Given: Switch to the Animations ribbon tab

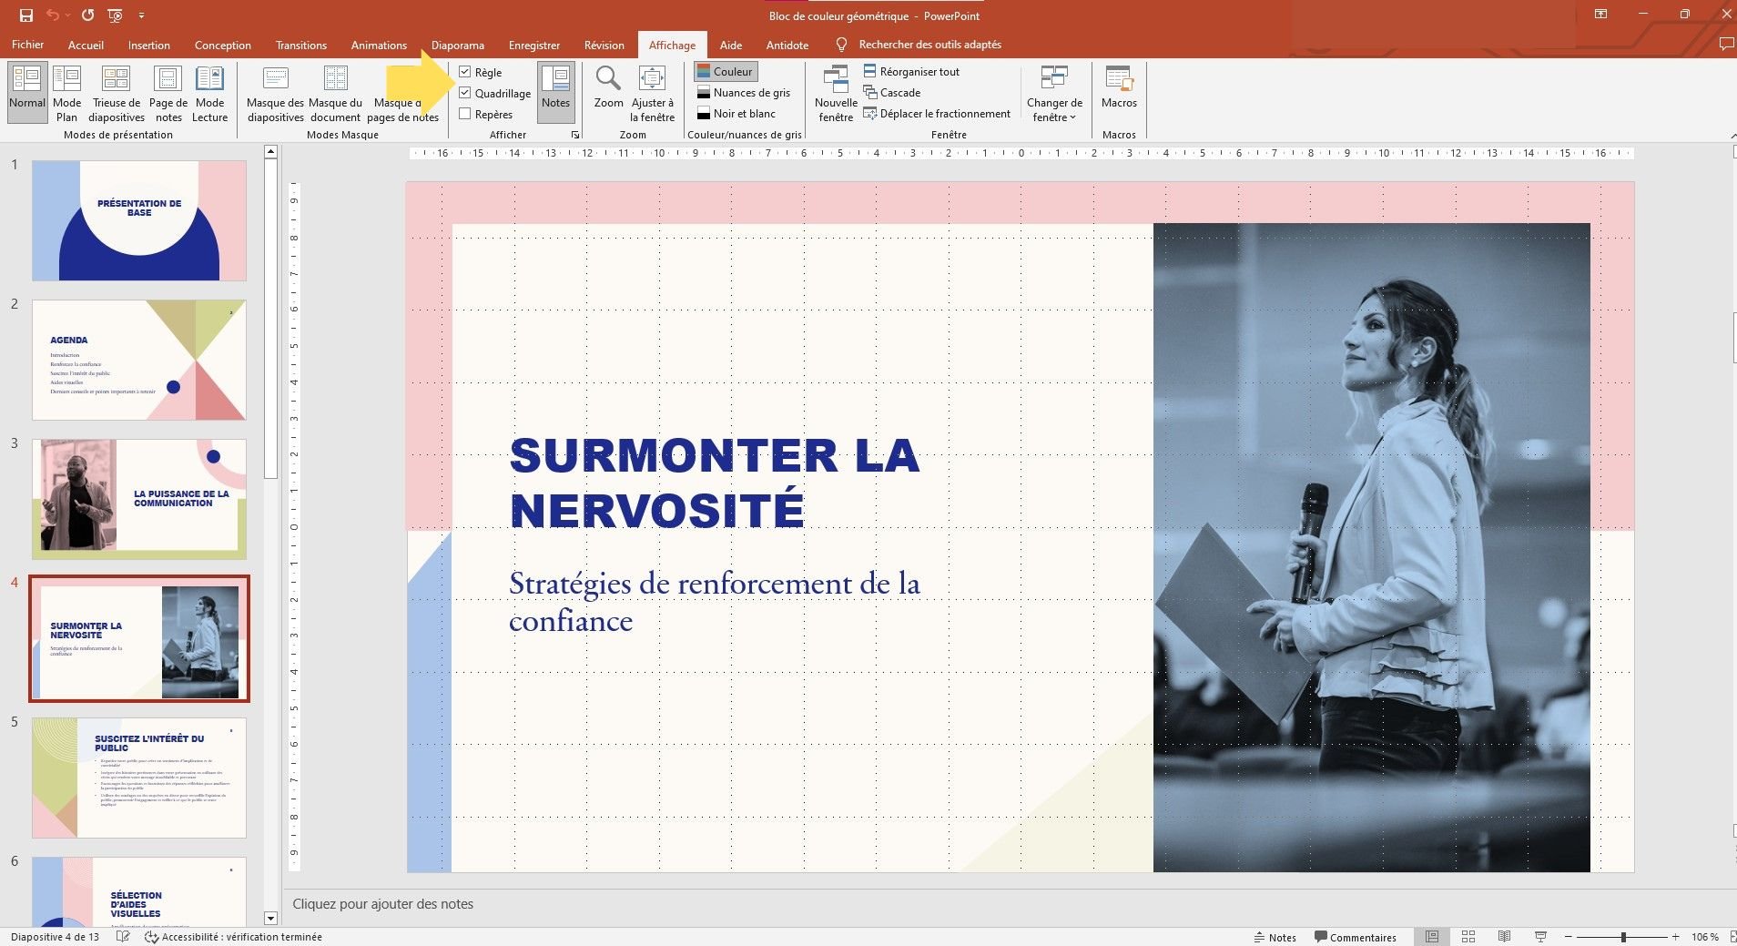Looking at the screenshot, I should point(379,45).
